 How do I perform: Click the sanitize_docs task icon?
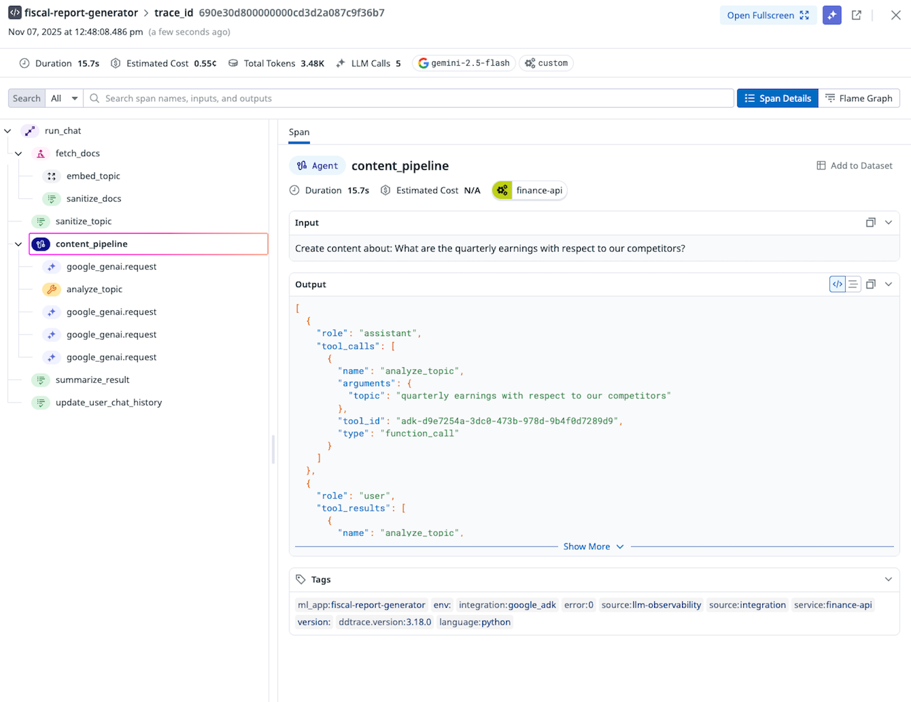(52, 198)
